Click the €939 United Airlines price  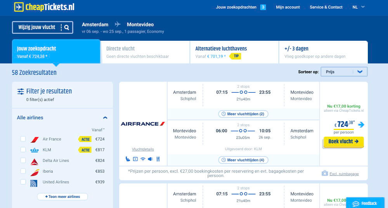(x=100, y=182)
